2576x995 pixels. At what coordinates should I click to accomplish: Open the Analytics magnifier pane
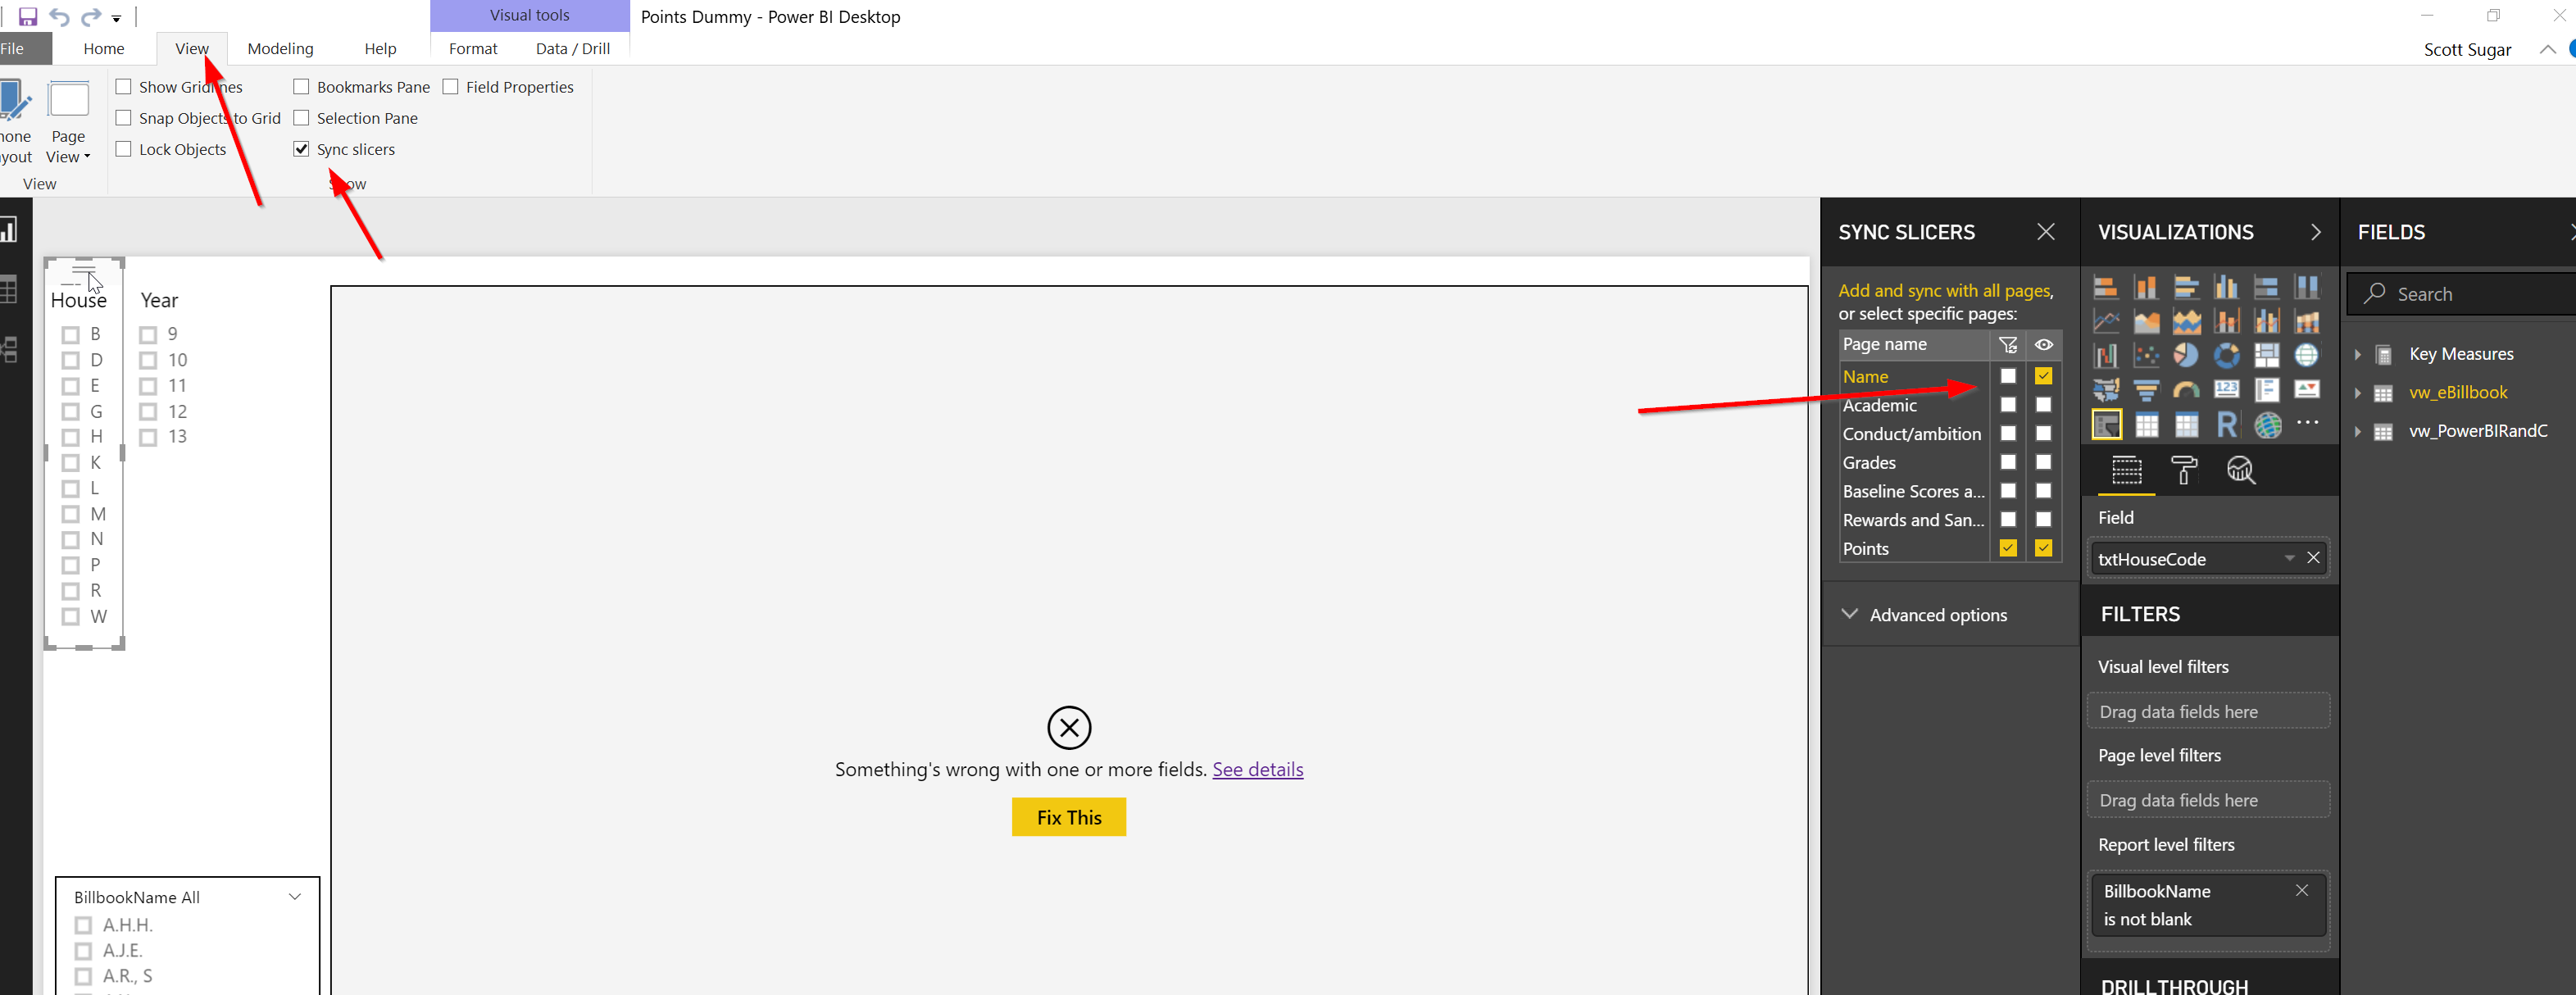[2241, 470]
